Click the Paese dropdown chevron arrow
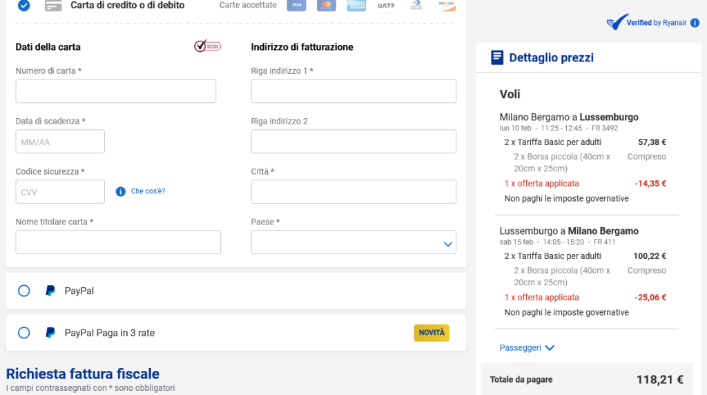 (x=447, y=244)
